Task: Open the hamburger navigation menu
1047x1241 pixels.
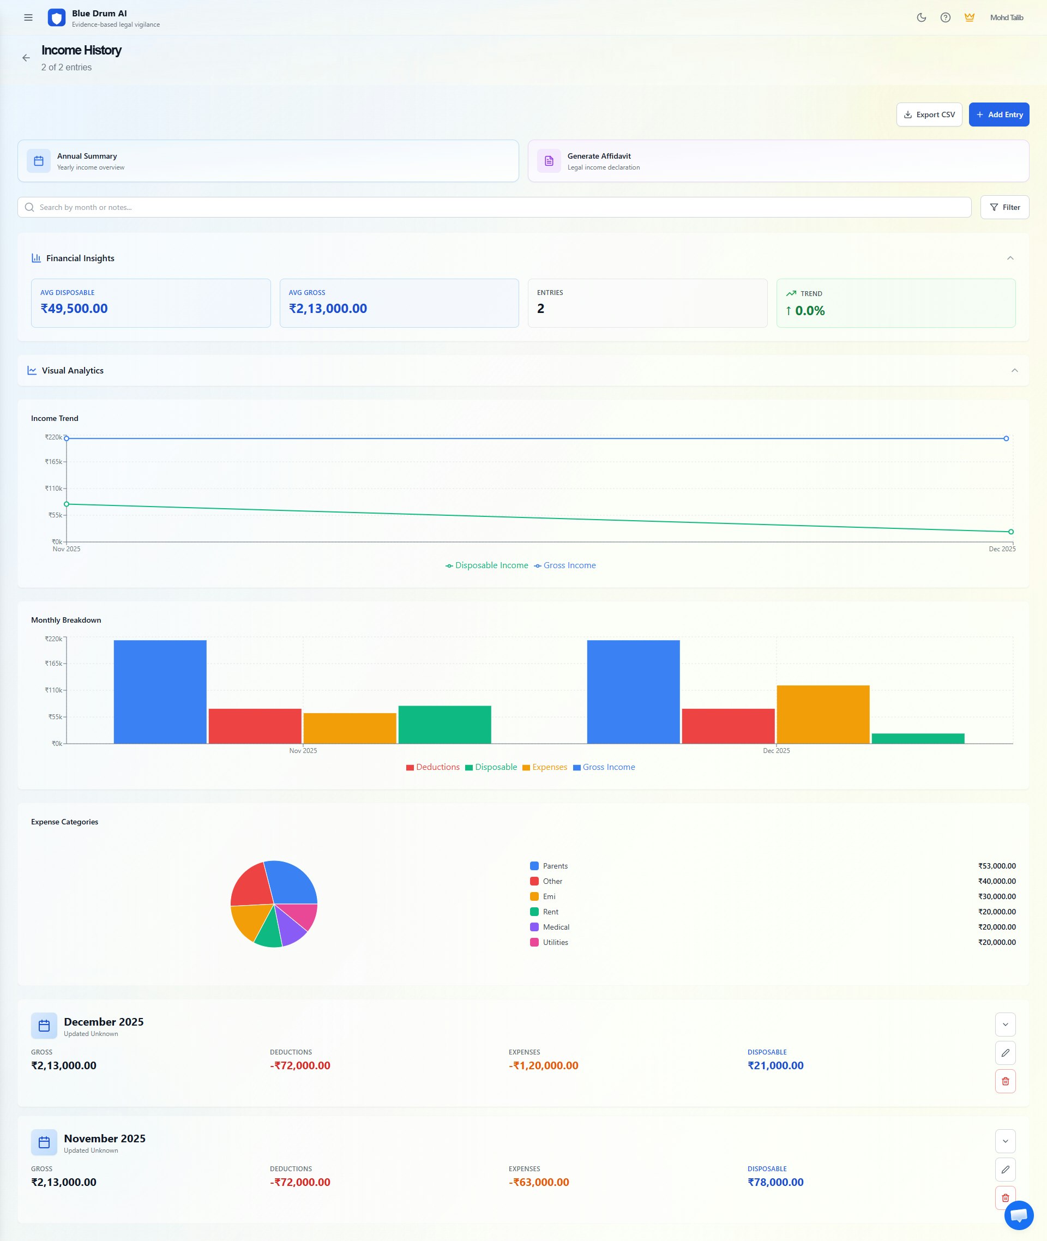Action: 28,18
